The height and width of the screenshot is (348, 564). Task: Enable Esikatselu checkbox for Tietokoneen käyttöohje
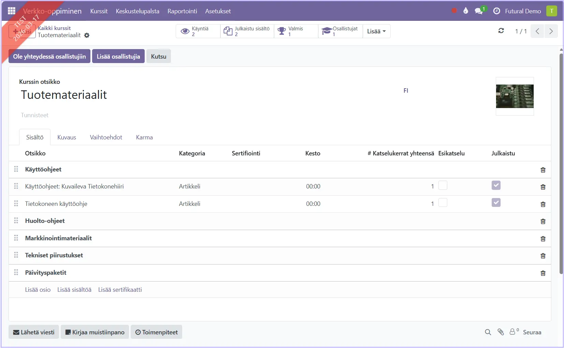click(x=443, y=203)
